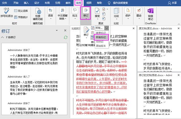
Task: Click the 原文档 pane title
Action: [155, 28]
